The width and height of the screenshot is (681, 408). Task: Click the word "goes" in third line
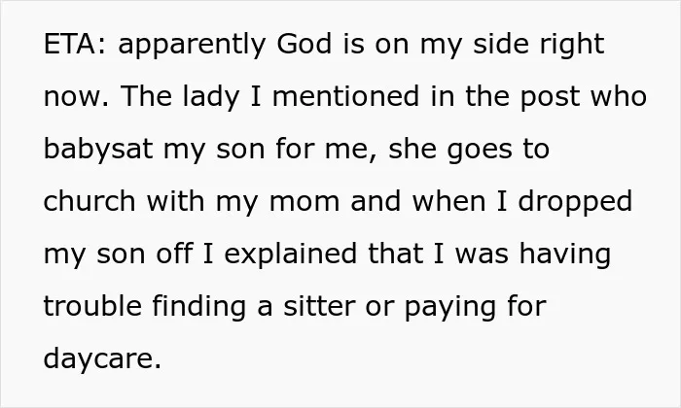(479, 152)
